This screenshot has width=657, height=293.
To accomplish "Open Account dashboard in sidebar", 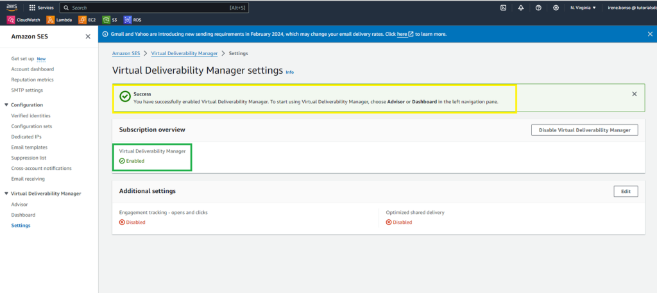I will (33, 69).
